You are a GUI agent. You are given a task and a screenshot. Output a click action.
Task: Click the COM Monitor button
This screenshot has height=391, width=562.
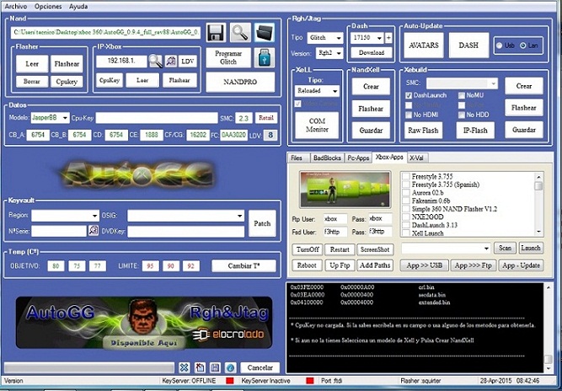[317, 125]
